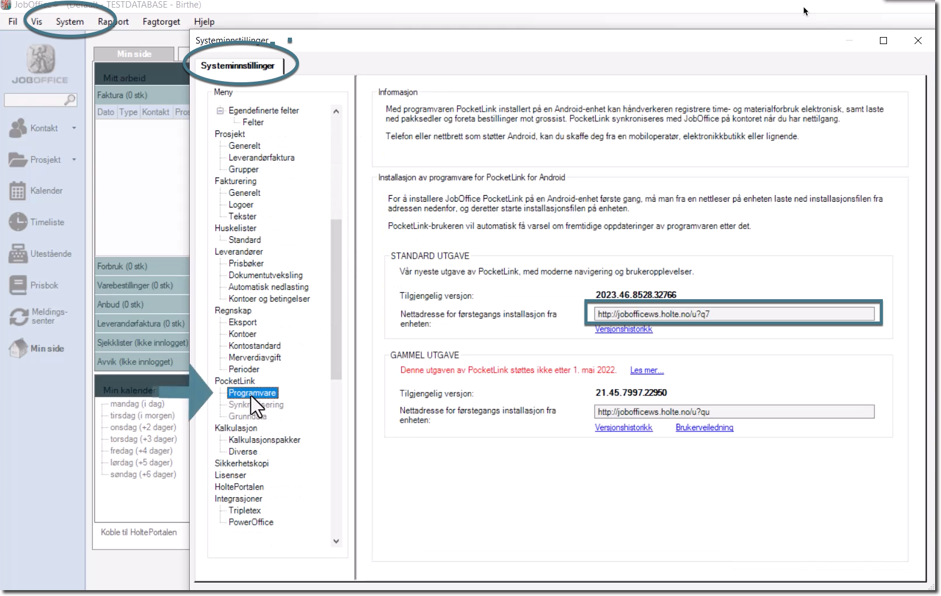Select Dokumentutveksling tree item

tap(266, 275)
